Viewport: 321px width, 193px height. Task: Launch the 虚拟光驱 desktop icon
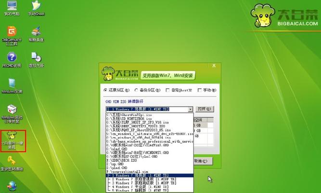pos(36,60)
